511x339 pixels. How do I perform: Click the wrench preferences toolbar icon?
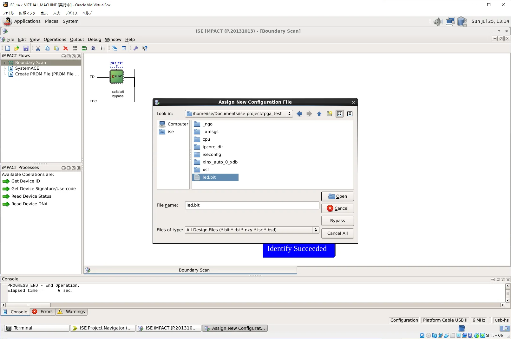point(136,48)
